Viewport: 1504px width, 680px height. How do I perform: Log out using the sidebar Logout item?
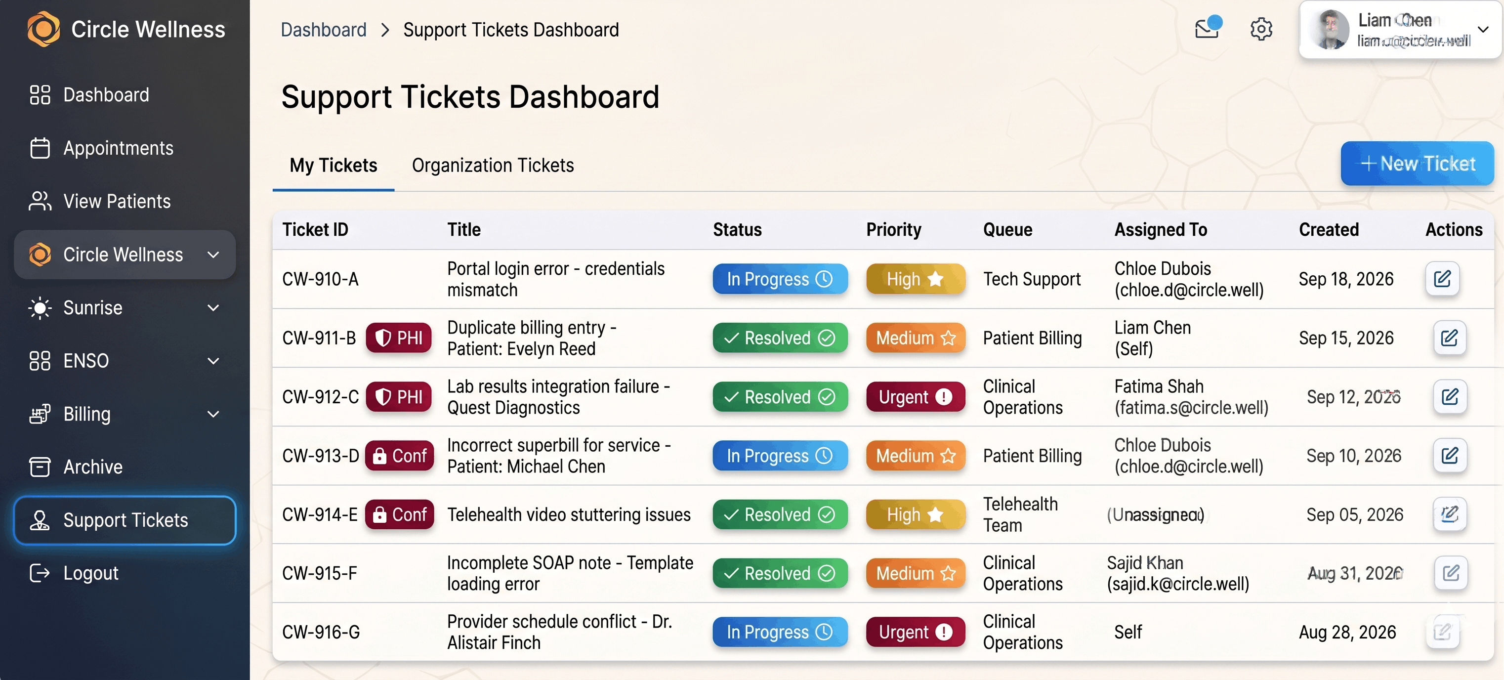click(90, 573)
